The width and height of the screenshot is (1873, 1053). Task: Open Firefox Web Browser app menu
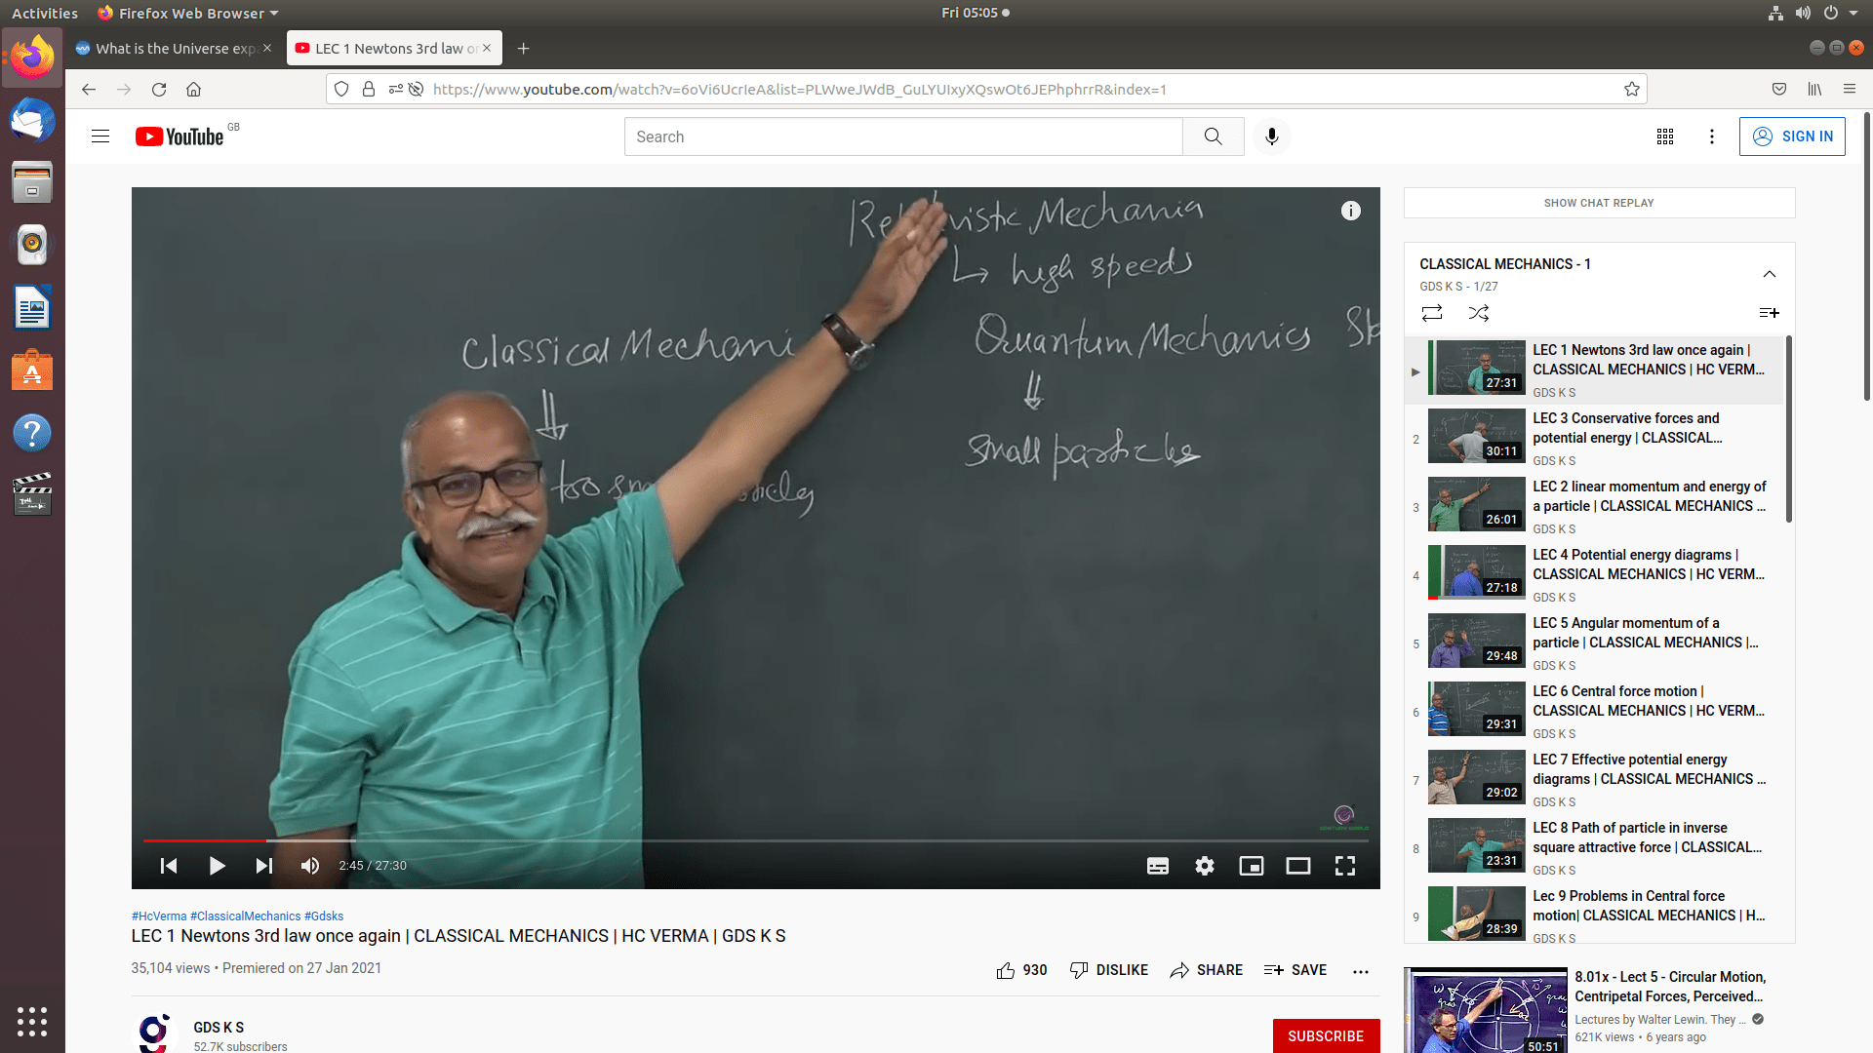tap(188, 13)
